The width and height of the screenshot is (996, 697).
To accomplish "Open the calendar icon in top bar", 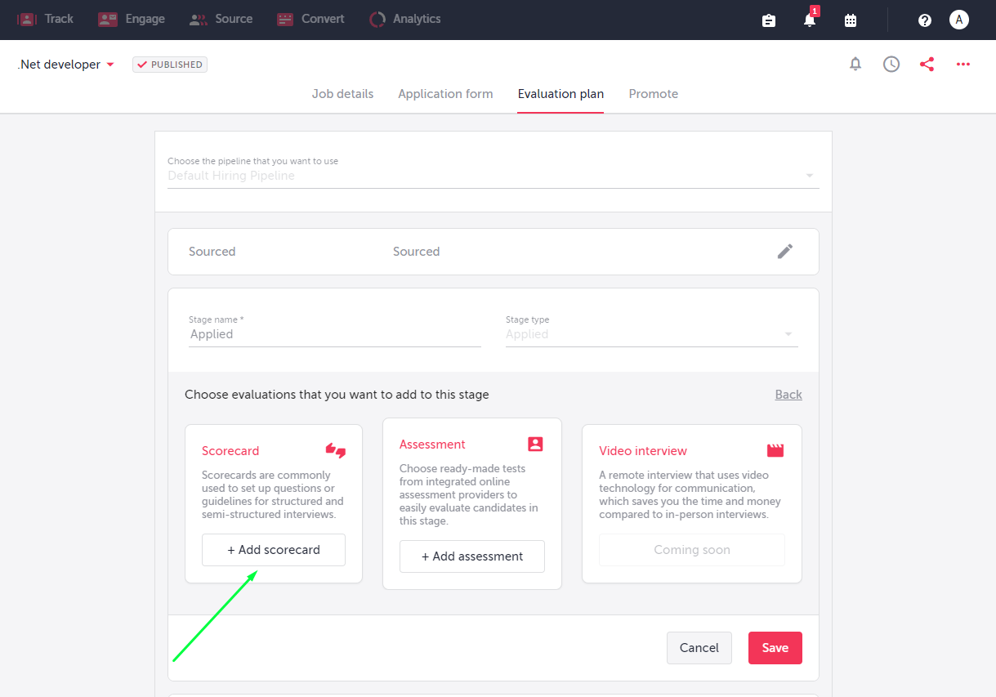I will pyautogui.click(x=850, y=20).
